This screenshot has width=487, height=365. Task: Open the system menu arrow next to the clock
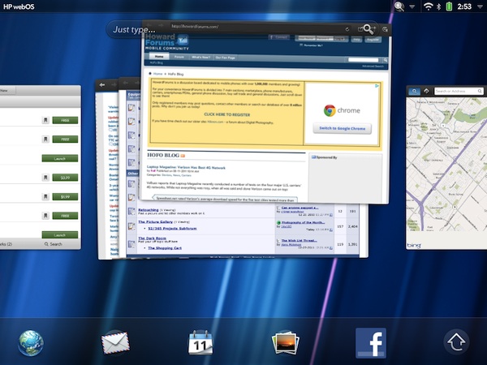(480, 6)
